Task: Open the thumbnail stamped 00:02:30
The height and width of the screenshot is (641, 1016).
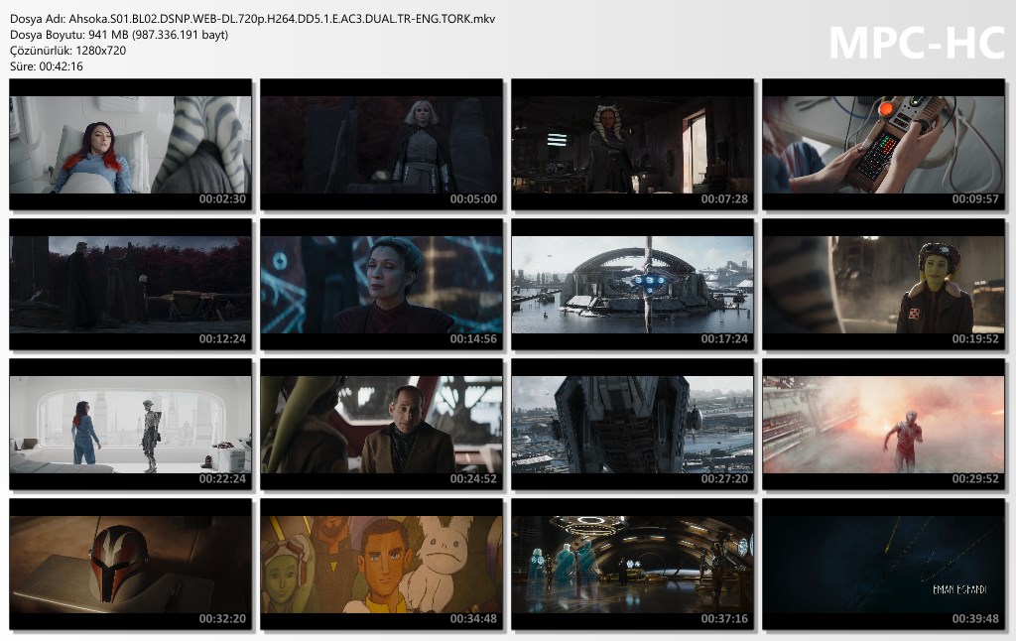Action: [130, 145]
